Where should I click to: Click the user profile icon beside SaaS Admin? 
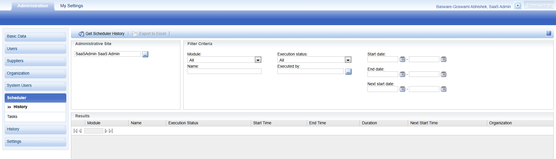coord(518,5)
